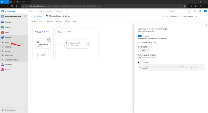Image resolution: width=208 pixels, height=113 pixels.
Task: Expand the branch filter Add dropdown arrow
Action: pyautogui.click(x=148, y=50)
